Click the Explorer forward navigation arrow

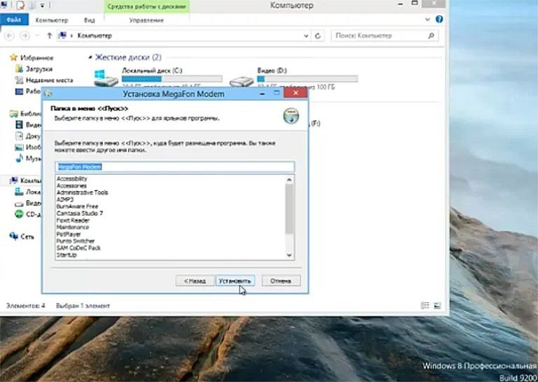(x=25, y=36)
